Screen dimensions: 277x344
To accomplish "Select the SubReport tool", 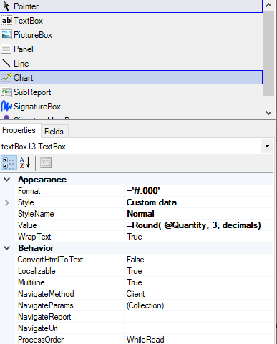I will click(x=131, y=92).
